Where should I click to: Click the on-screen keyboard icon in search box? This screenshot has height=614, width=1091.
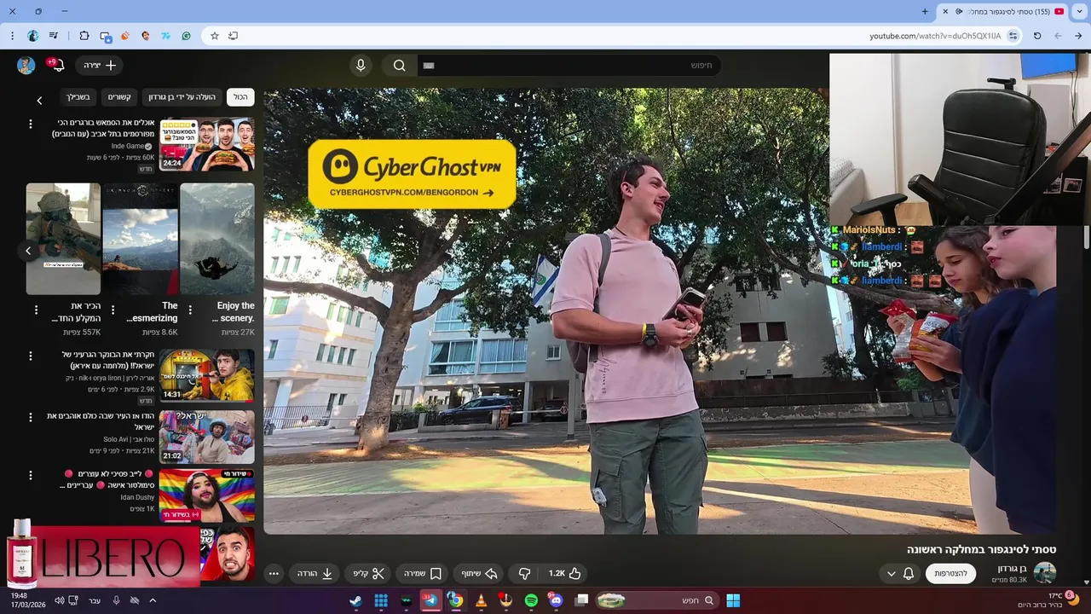(x=429, y=66)
